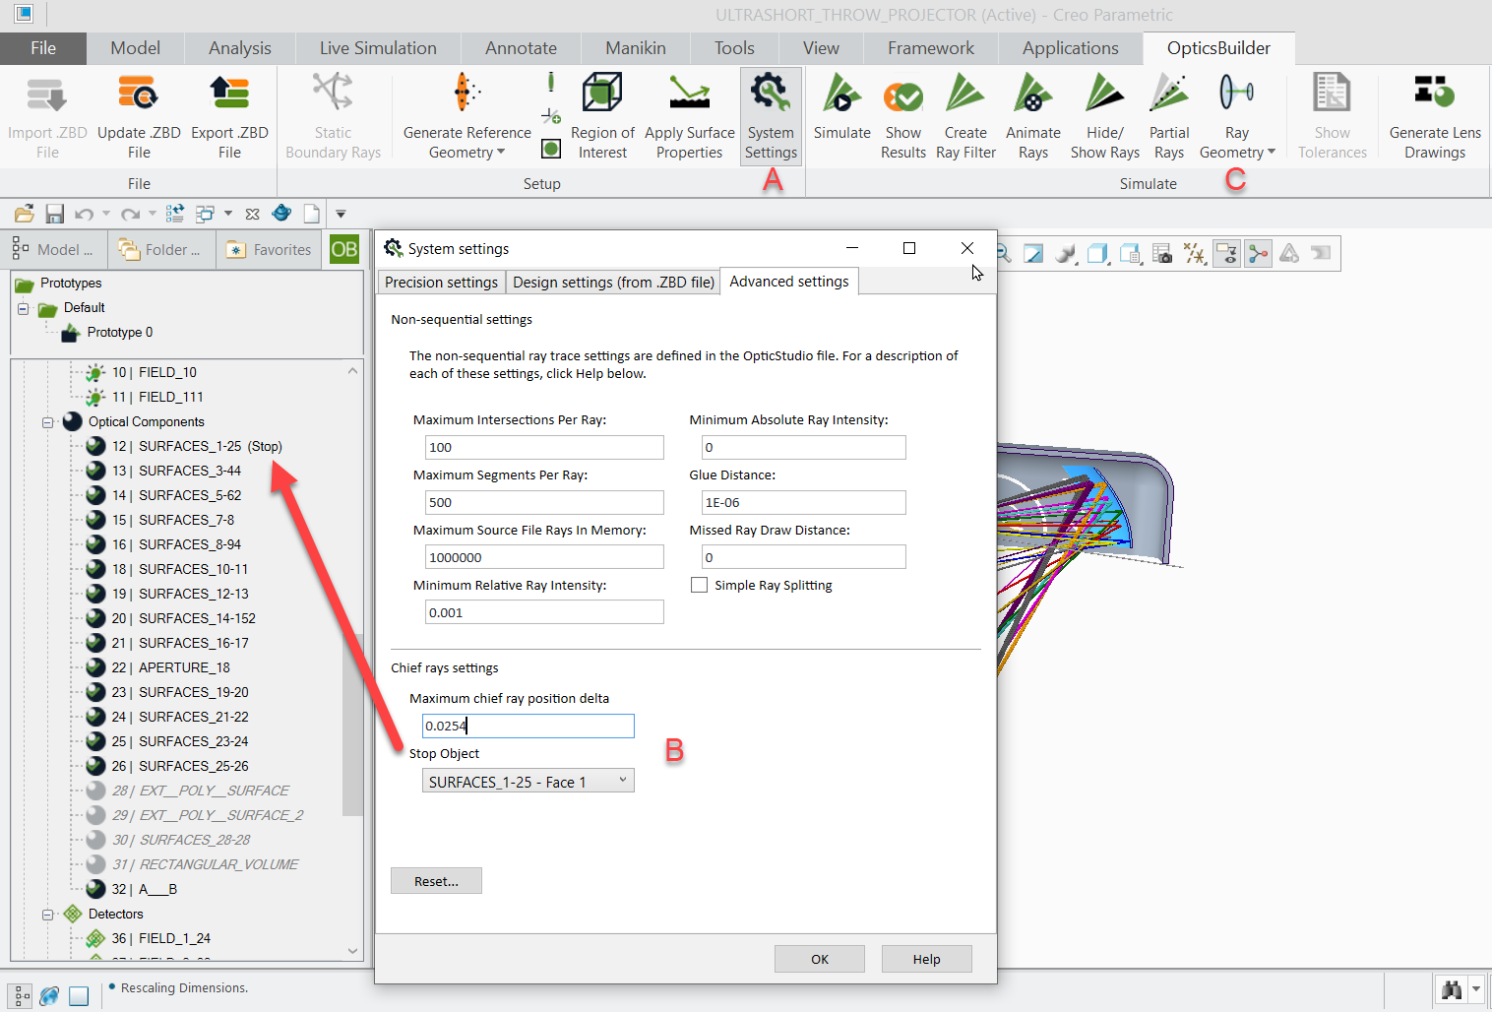Viewport: 1492px width, 1012px height.
Task: Open Design settings (from .ZBD file) tab
Action: [x=613, y=283]
